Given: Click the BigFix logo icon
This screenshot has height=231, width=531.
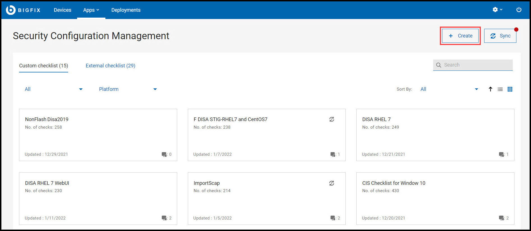Looking at the screenshot, I should point(11,10).
